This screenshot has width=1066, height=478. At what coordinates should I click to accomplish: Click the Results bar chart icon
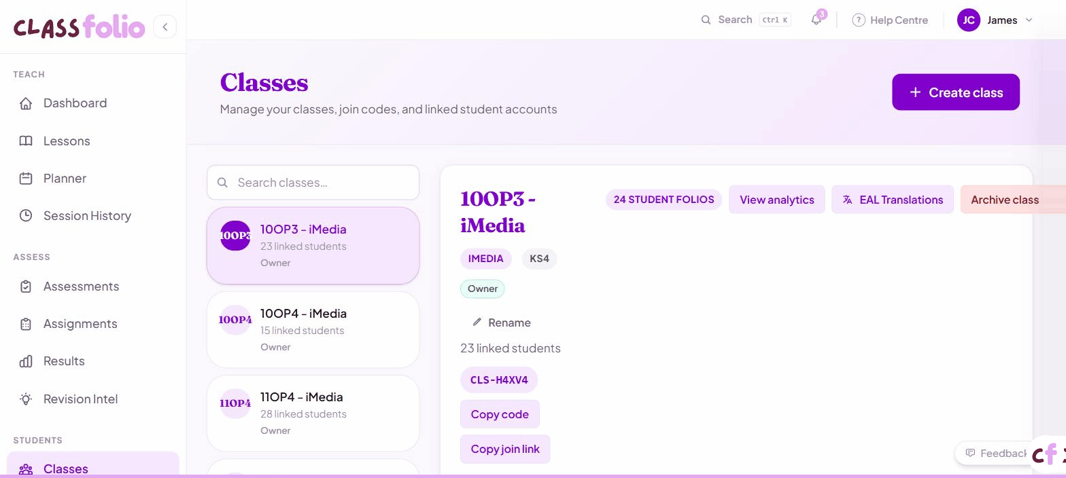(x=26, y=361)
